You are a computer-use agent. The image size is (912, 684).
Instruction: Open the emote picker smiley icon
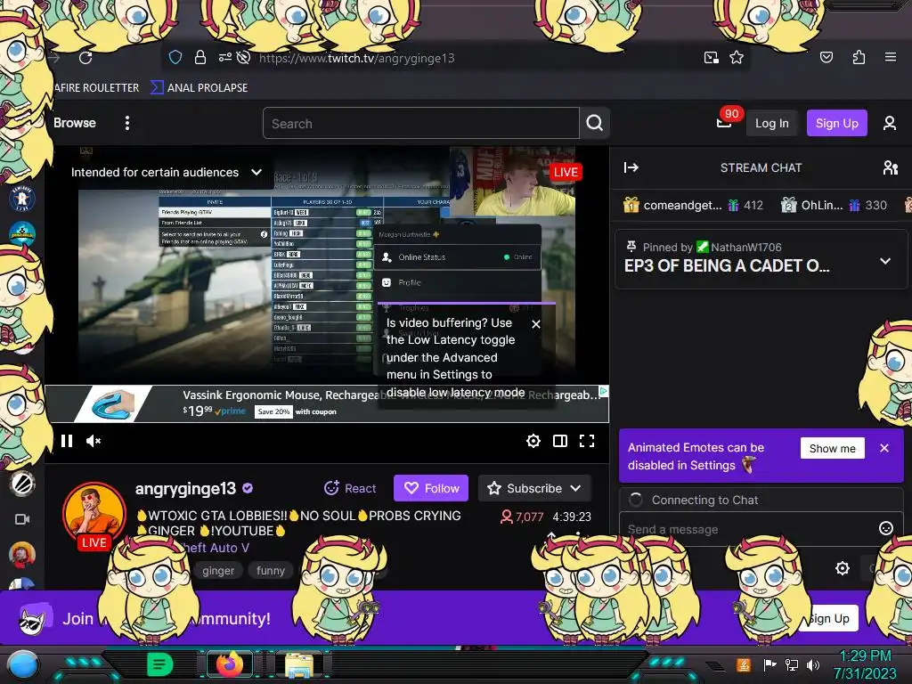pyautogui.click(x=886, y=528)
